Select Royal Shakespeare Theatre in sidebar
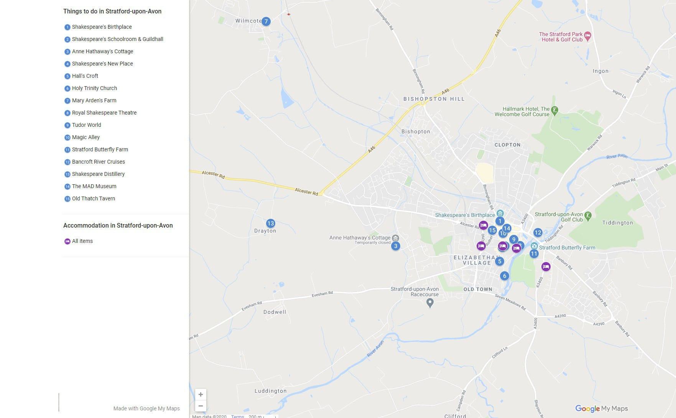 pos(104,113)
